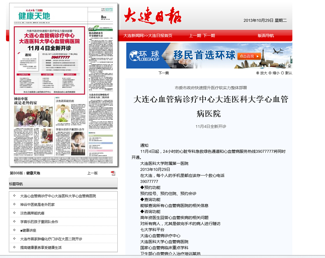
Task: Click the 大连日报 red logo
Action: tap(153, 16)
